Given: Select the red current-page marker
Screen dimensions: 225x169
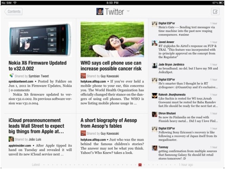Looking at the screenshot, I should pyautogui.click(x=140, y=165).
